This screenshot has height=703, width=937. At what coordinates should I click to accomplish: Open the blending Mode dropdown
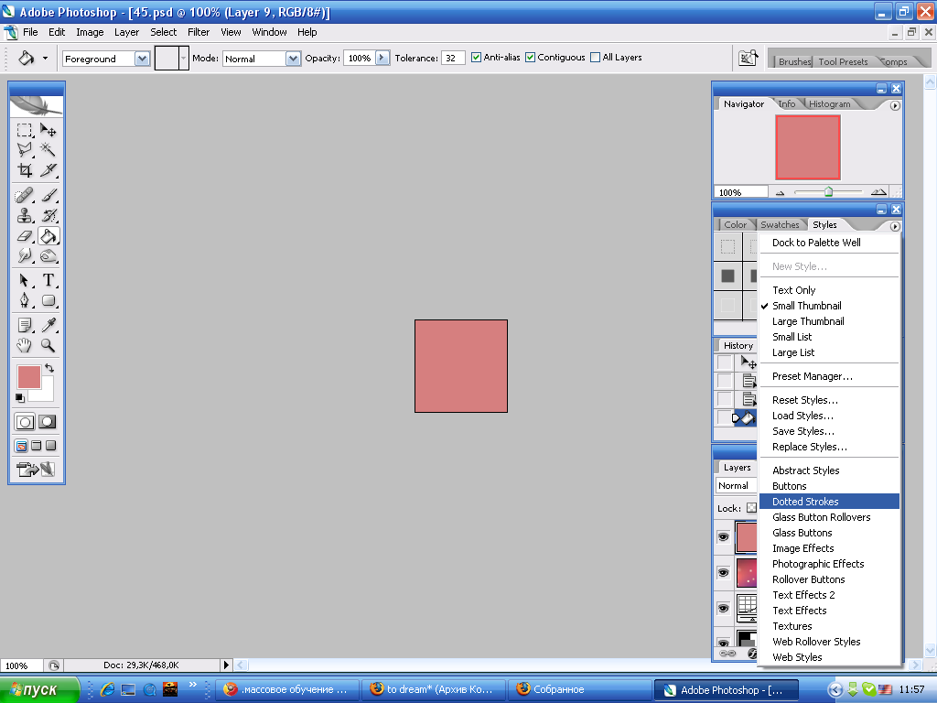click(293, 59)
